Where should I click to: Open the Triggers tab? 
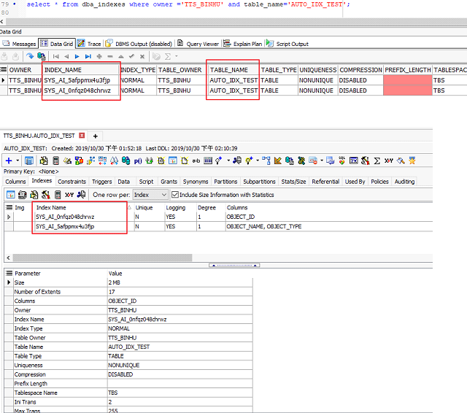(102, 182)
